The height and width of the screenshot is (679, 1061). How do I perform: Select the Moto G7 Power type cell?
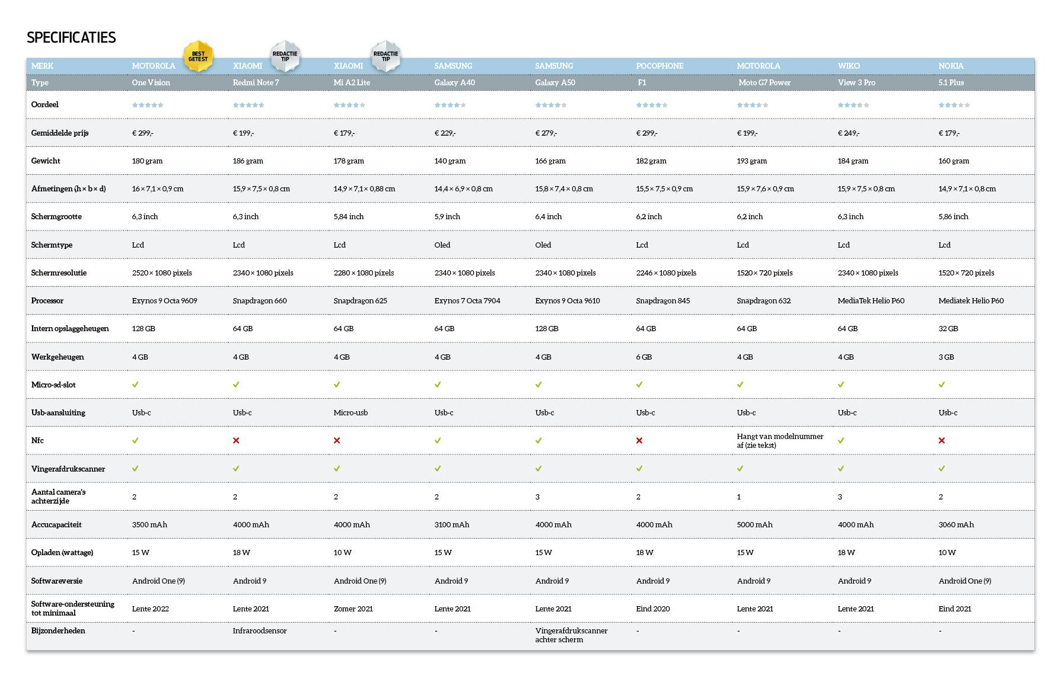(764, 82)
